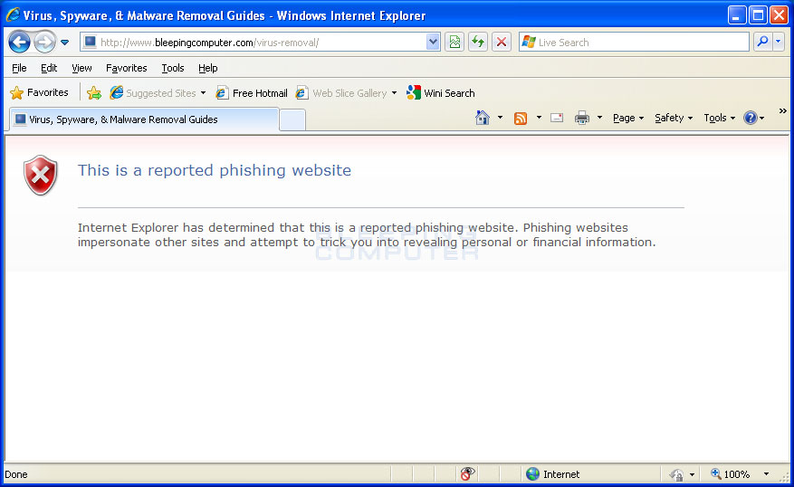This screenshot has height=487, width=794.
Task: Open Web Slice Gallery link
Action: click(x=341, y=93)
